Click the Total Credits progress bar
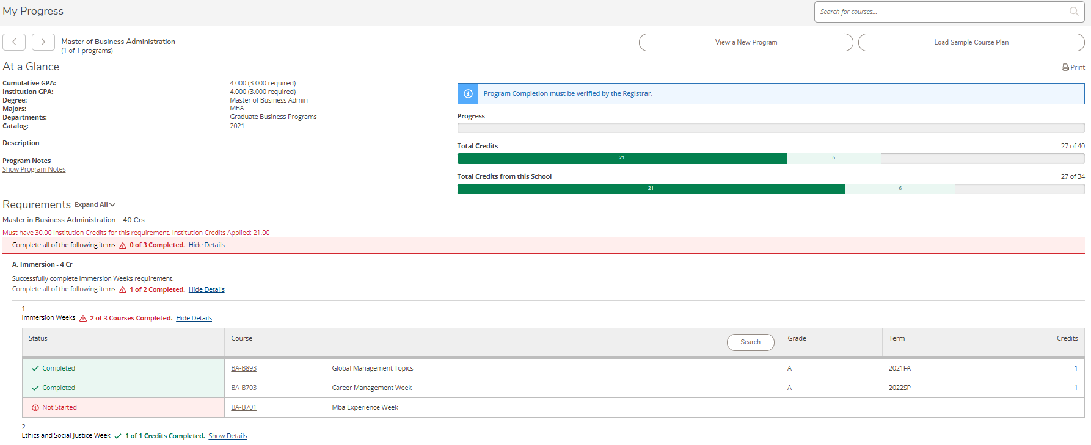1091x445 pixels. point(770,159)
